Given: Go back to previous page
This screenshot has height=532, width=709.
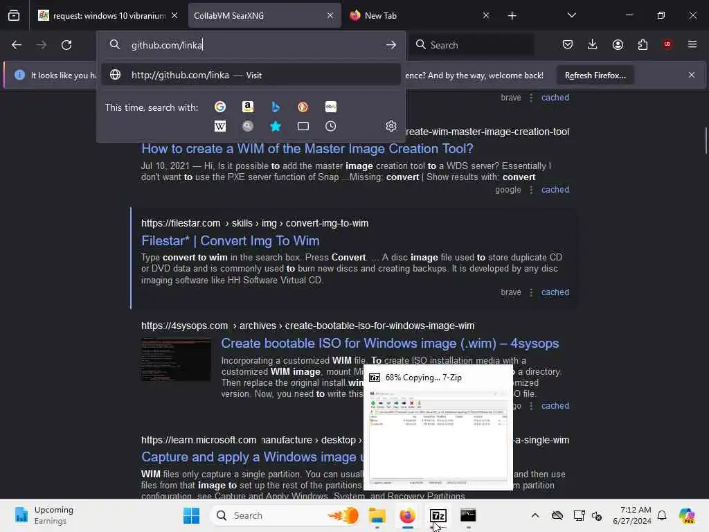Looking at the screenshot, I should (17, 45).
